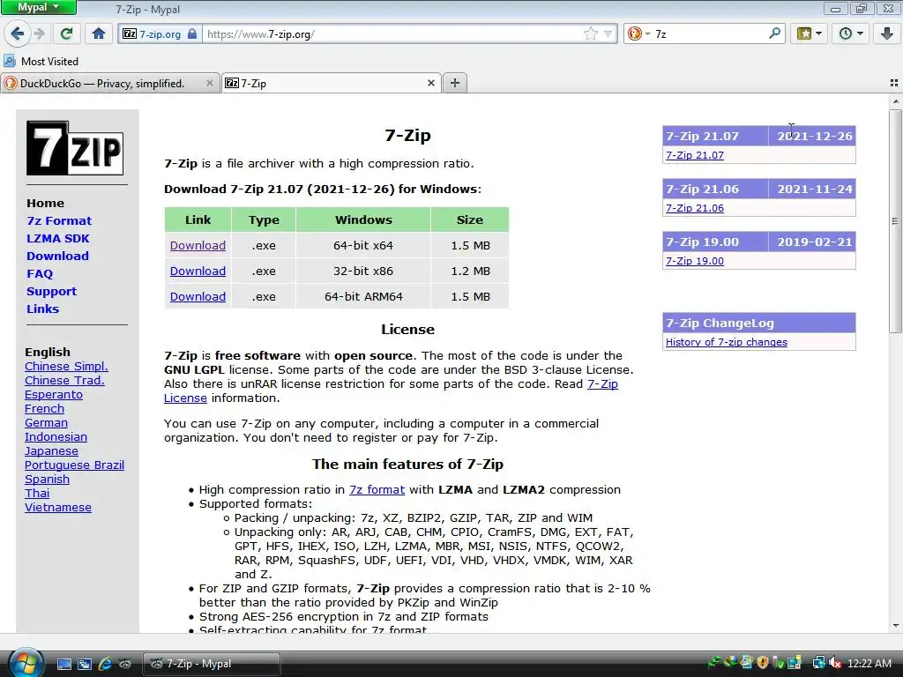
Task: Open the Windows Start orb
Action: [x=24, y=662]
